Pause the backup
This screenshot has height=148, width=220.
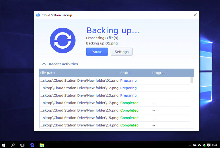tap(97, 52)
